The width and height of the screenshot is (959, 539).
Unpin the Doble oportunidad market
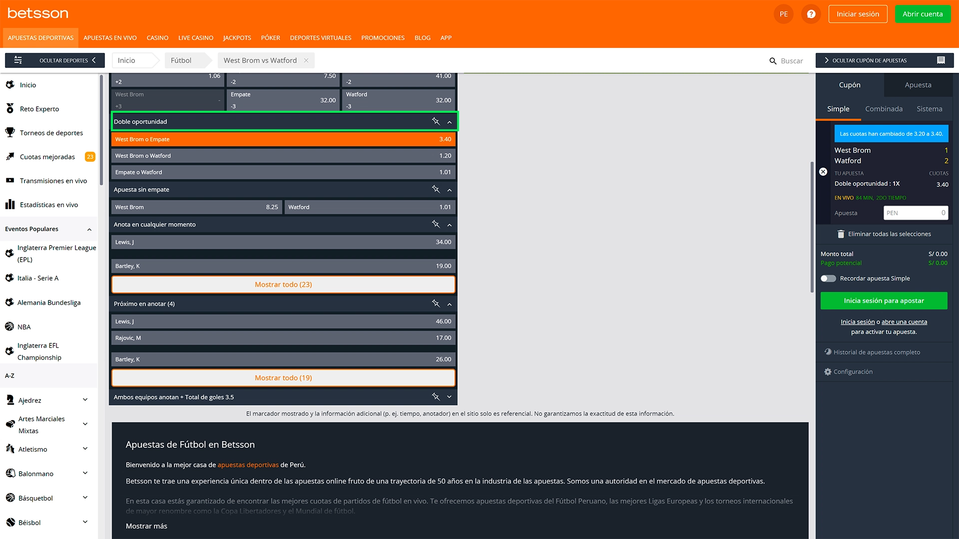(436, 121)
